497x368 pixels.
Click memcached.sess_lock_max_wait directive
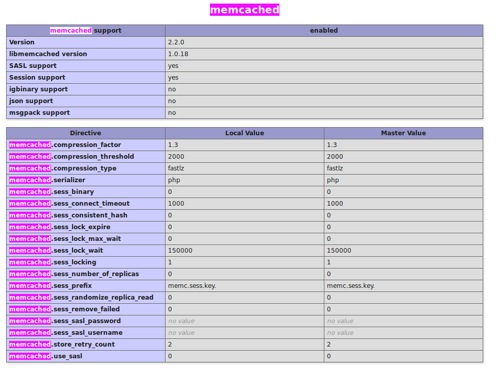[65, 238]
